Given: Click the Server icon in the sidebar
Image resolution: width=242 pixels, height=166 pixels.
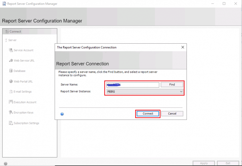Looking at the screenshot, I should pos(6,40).
